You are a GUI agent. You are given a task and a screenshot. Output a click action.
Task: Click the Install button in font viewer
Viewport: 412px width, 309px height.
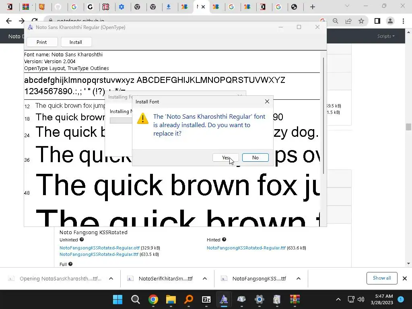(76, 42)
